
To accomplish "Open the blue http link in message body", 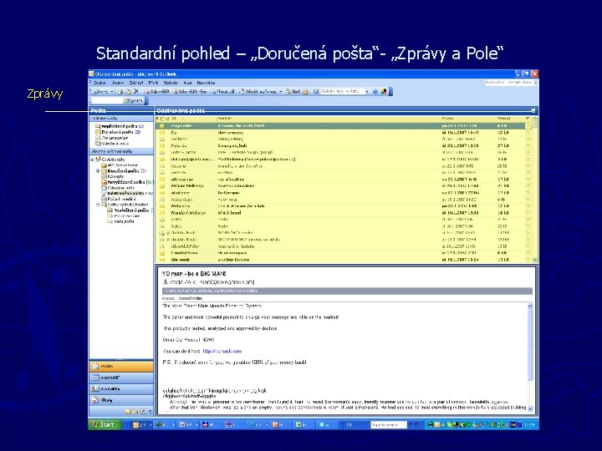I will point(222,352).
